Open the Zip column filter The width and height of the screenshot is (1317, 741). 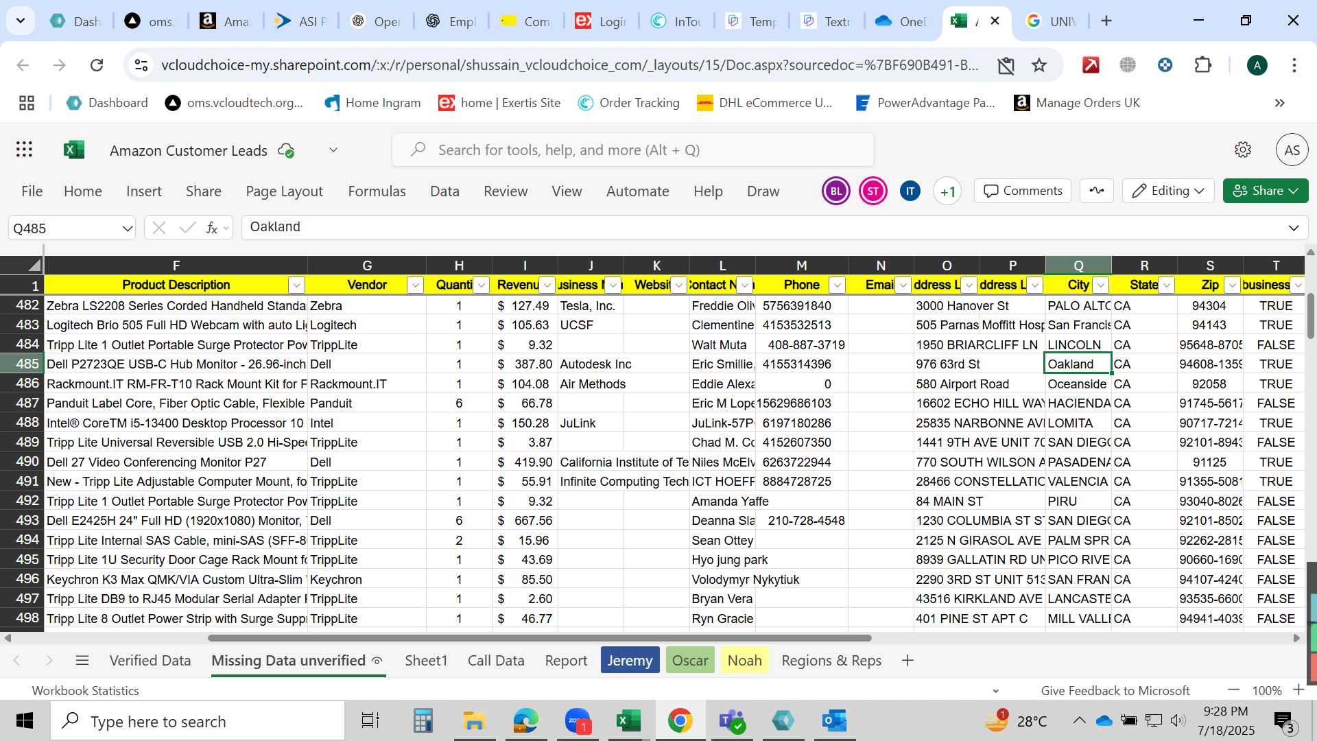pos(1233,285)
